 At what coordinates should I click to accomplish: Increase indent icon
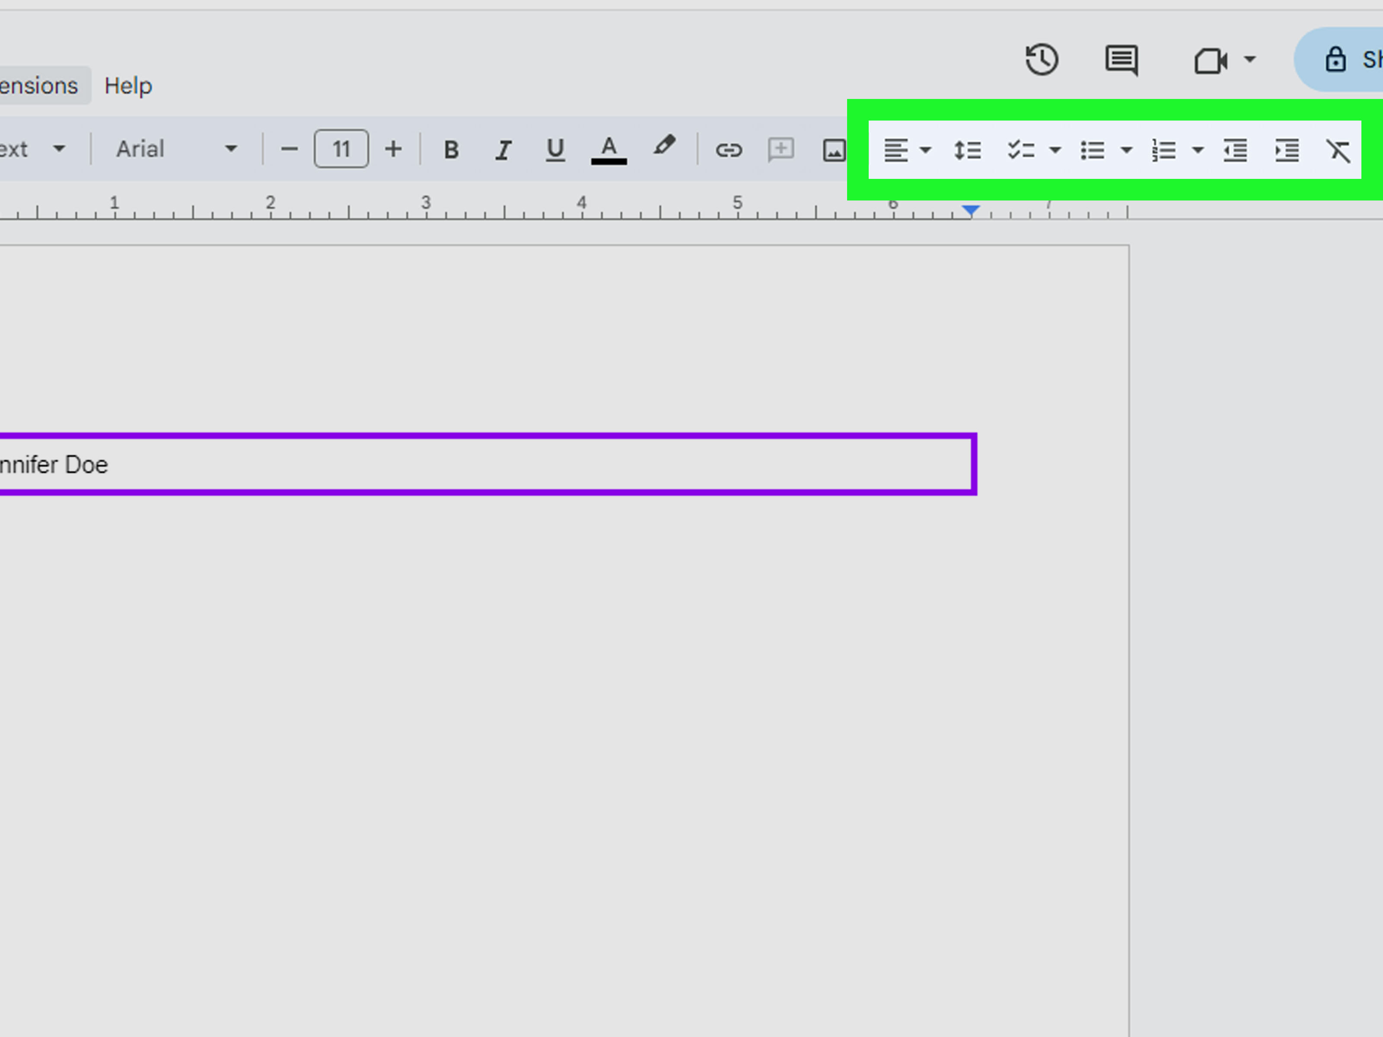point(1287,151)
